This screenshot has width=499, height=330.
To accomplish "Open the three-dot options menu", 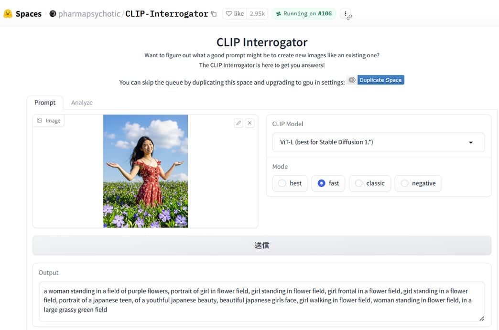I will (345, 14).
